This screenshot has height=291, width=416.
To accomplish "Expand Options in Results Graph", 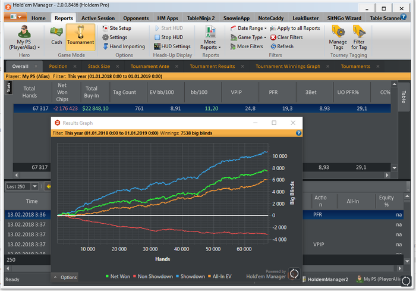I will 65,277.
